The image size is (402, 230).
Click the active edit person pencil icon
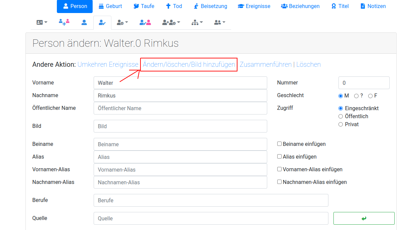102,22
